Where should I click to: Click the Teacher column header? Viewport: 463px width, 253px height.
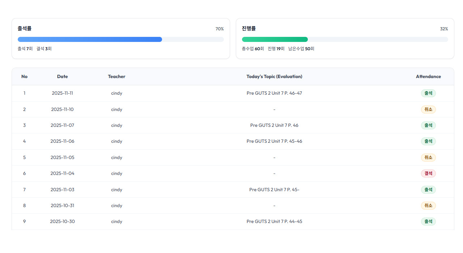116,77
